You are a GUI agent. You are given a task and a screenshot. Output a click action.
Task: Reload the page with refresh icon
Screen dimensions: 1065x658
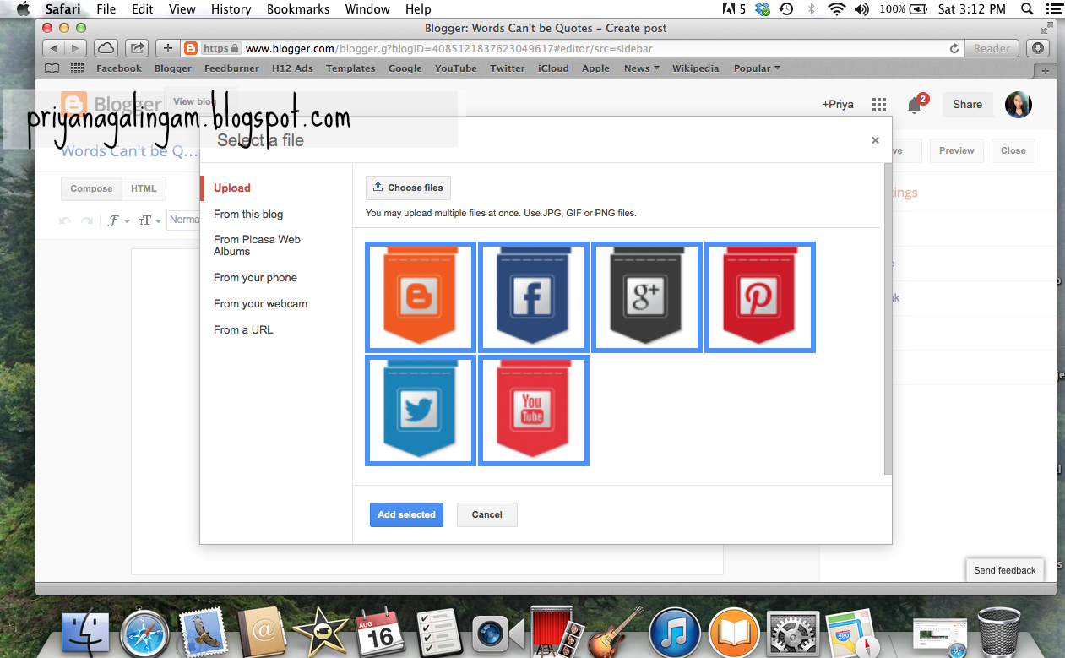point(954,48)
